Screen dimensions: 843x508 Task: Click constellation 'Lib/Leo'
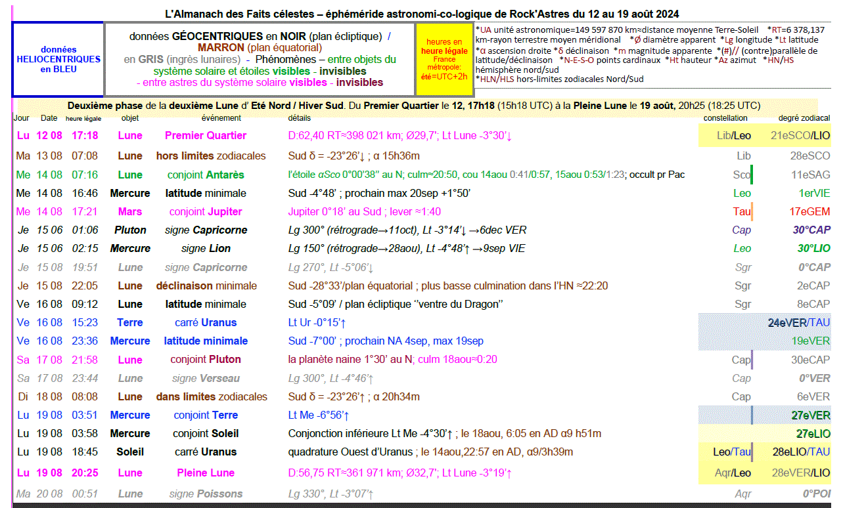pos(734,135)
